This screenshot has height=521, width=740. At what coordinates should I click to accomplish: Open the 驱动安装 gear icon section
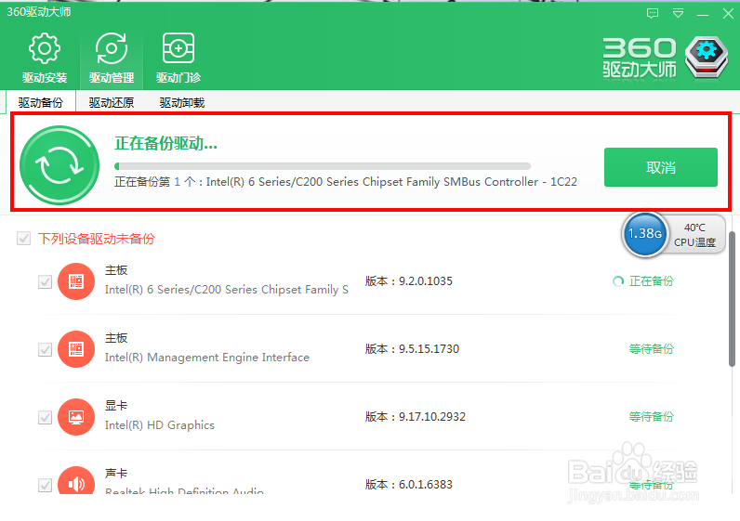45,58
